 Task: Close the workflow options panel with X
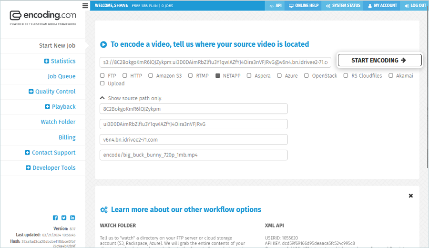point(411,196)
